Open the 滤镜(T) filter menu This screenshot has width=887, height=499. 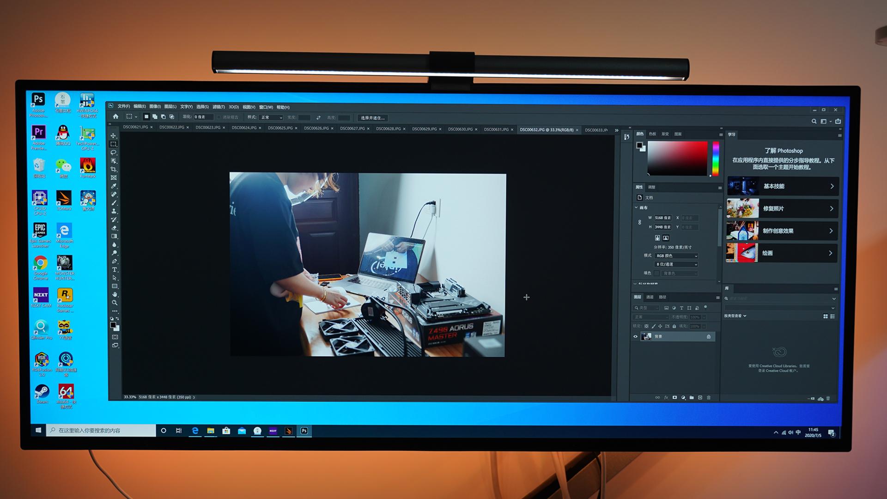219,107
